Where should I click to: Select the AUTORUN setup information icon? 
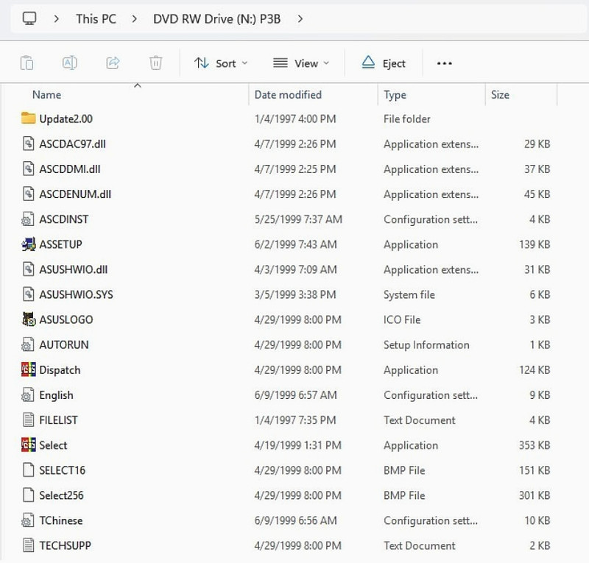(28, 344)
